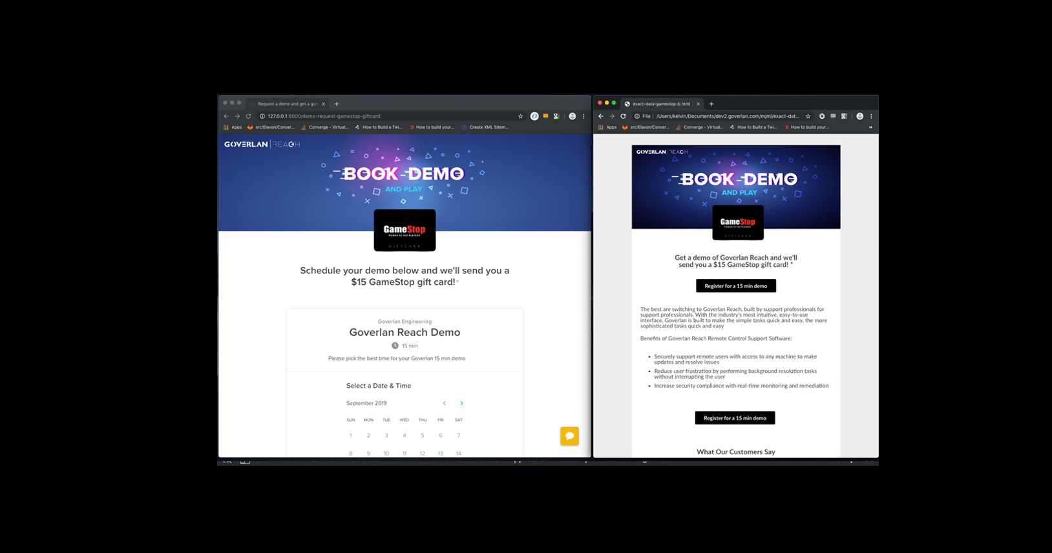Screen dimensions: 1052x553
Task: Click 'September 2019' month label
Action: 366,403
